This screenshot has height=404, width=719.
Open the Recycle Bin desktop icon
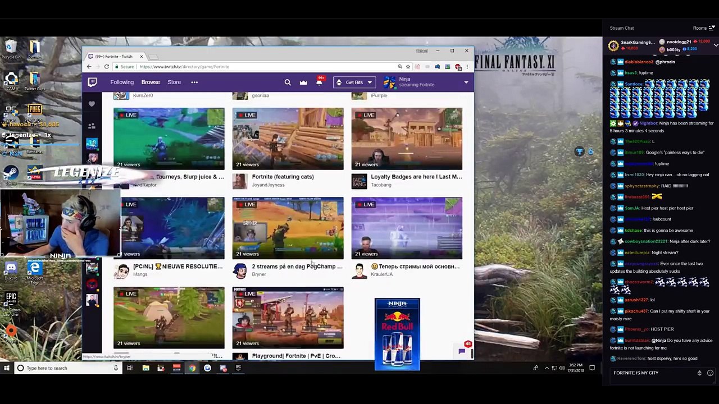click(11, 49)
